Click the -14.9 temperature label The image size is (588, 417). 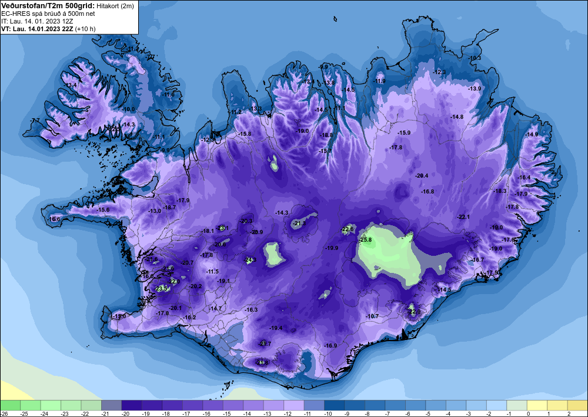[532, 134]
